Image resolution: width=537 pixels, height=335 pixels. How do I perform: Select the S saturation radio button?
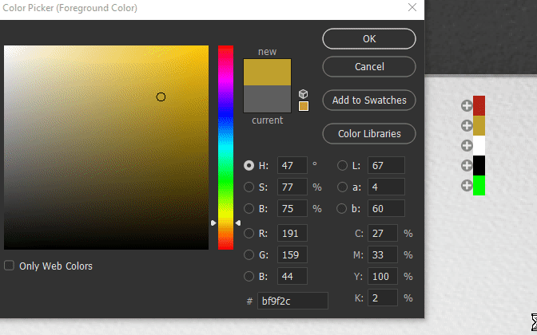click(x=249, y=187)
